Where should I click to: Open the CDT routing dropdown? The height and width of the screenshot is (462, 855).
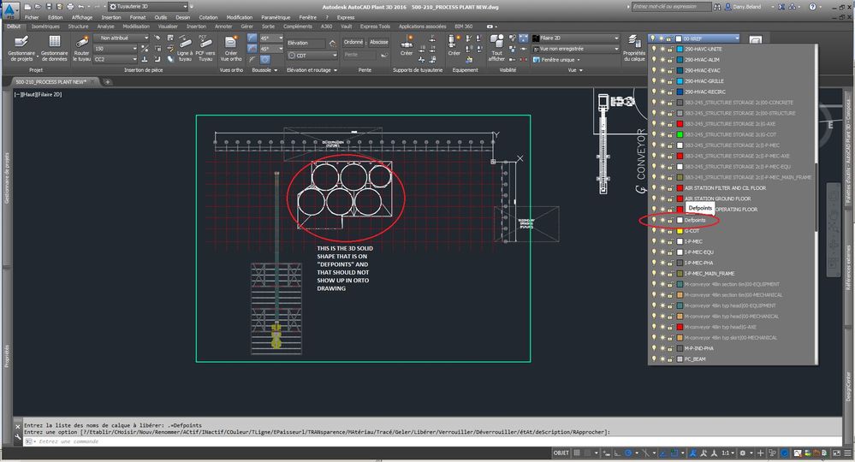coord(313,56)
